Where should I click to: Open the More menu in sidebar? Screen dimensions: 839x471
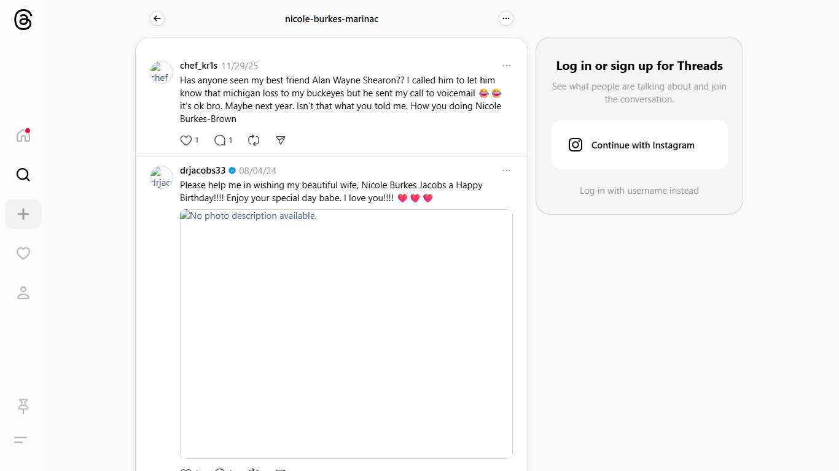(x=21, y=440)
